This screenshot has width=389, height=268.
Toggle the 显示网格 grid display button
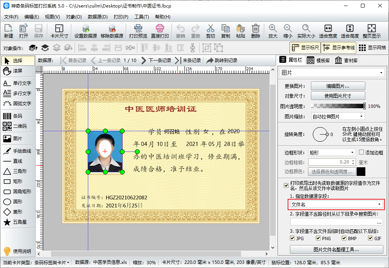click(372, 48)
